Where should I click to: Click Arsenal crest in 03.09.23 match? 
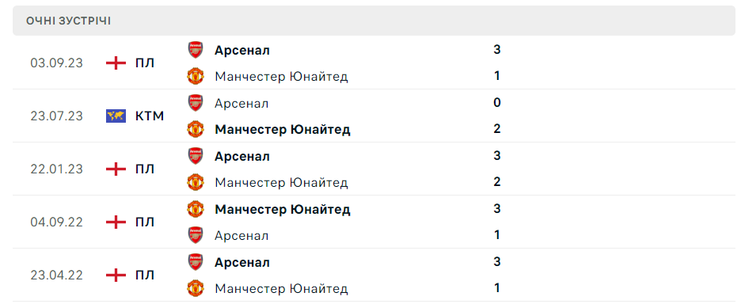[x=196, y=50]
